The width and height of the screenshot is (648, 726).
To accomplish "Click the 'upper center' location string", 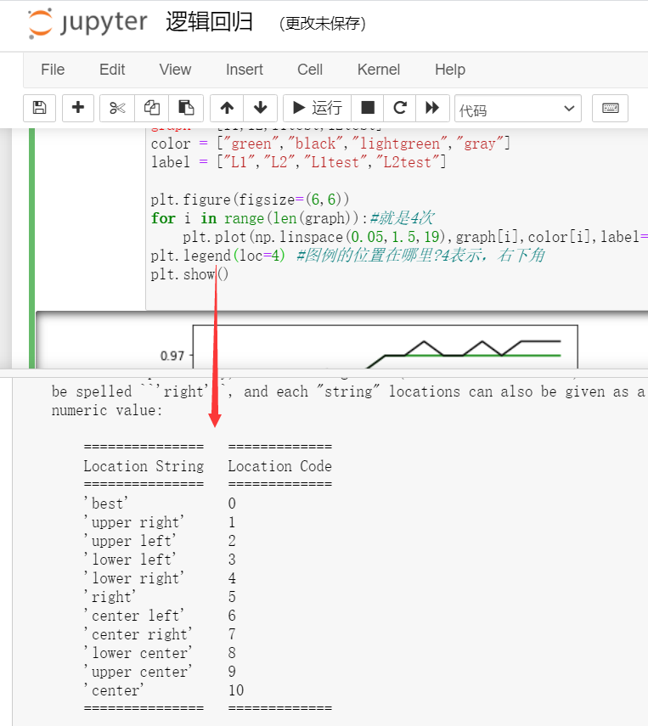I will point(138,672).
